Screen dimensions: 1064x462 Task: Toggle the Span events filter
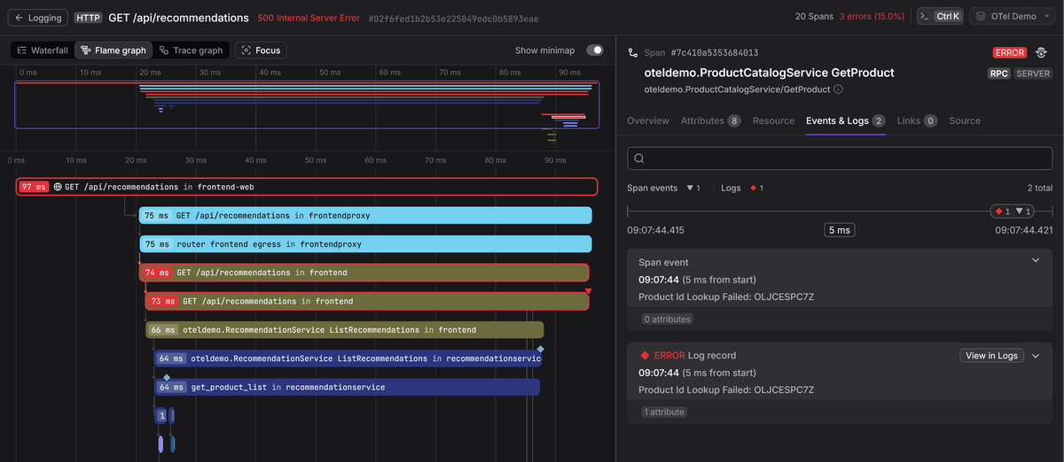pos(663,189)
